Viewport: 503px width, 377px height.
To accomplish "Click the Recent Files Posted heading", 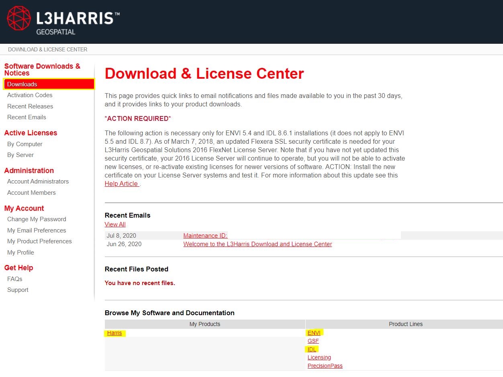I will pos(137,269).
